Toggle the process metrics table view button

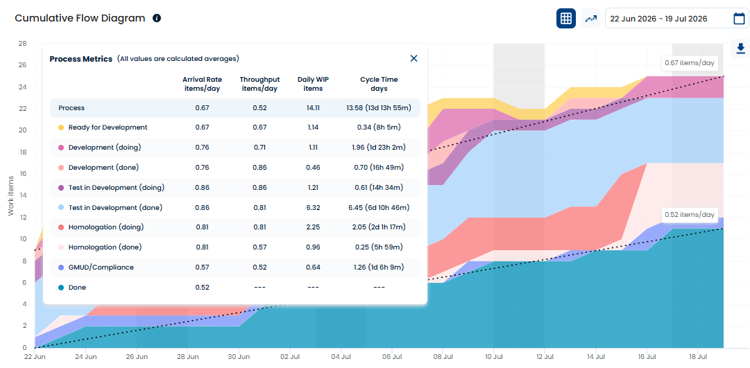tap(566, 19)
